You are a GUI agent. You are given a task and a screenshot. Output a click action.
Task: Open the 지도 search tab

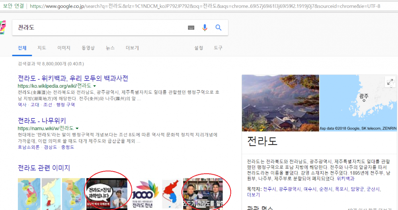pyautogui.click(x=42, y=48)
